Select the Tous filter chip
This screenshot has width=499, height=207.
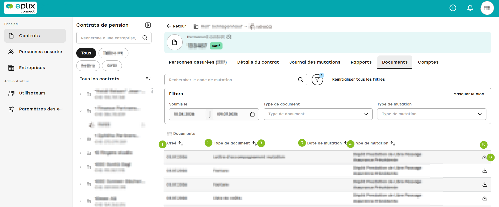coord(86,53)
